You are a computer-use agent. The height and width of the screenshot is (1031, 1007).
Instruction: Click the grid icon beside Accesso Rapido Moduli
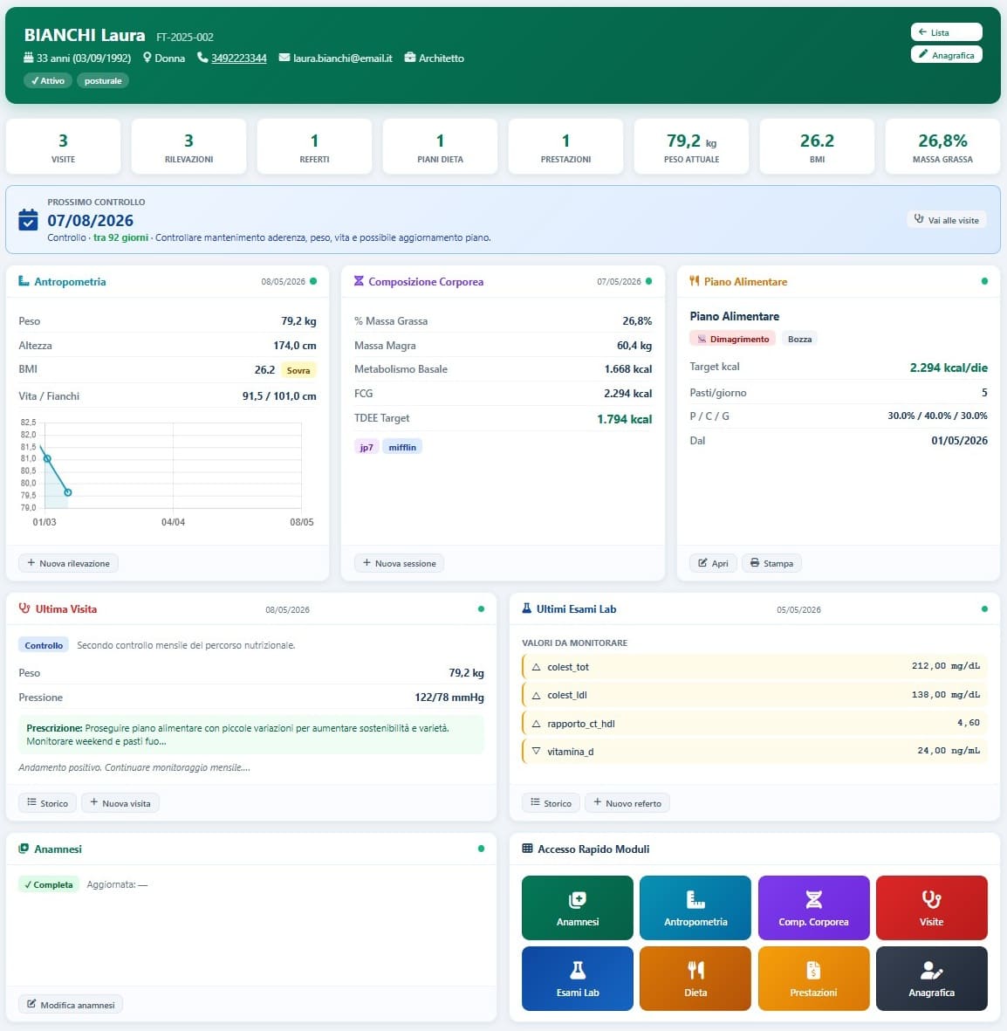(x=527, y=849)
